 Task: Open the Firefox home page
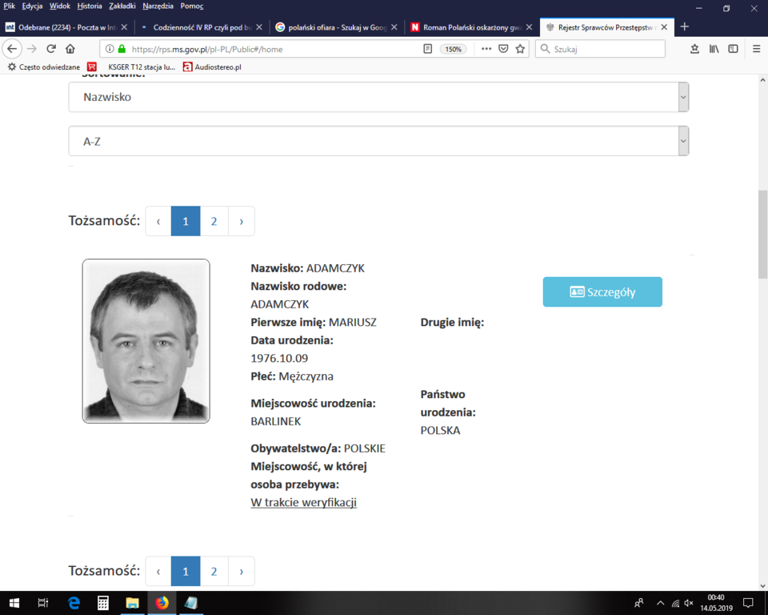tap(70, 49)
